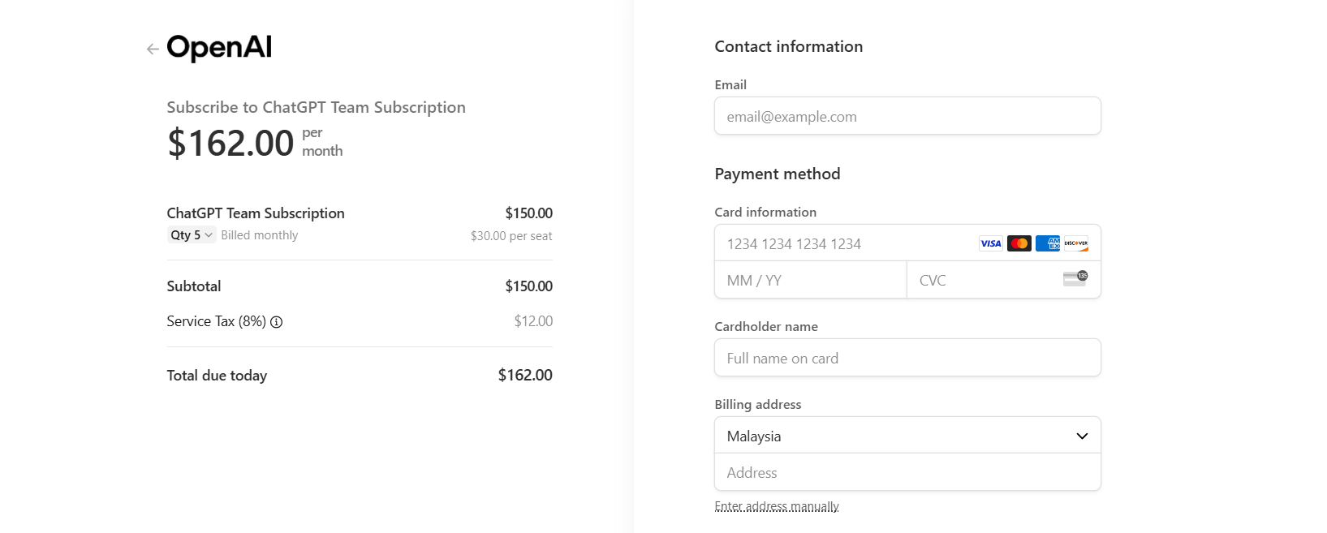Click the OpenAI logo
Viewport: 1327px width, 533px height.
[x=219, y=48]
